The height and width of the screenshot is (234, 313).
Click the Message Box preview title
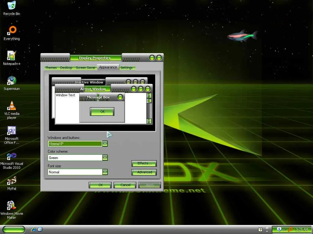98,97
